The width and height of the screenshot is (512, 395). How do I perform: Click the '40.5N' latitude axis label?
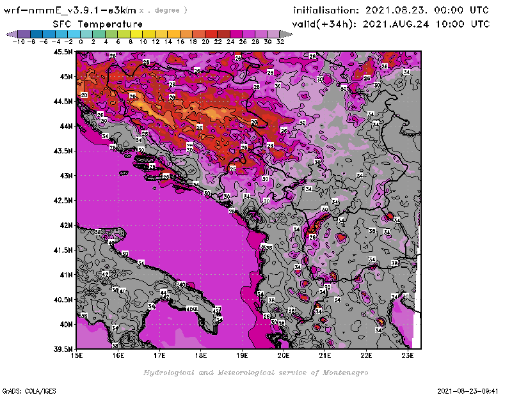(63, 300)
